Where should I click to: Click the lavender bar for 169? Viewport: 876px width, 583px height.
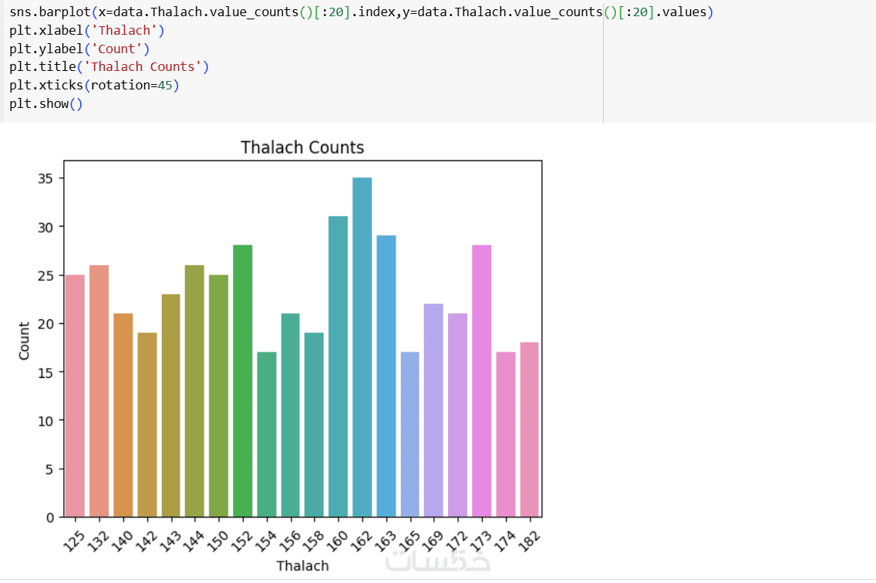click(x=433, y=410)
